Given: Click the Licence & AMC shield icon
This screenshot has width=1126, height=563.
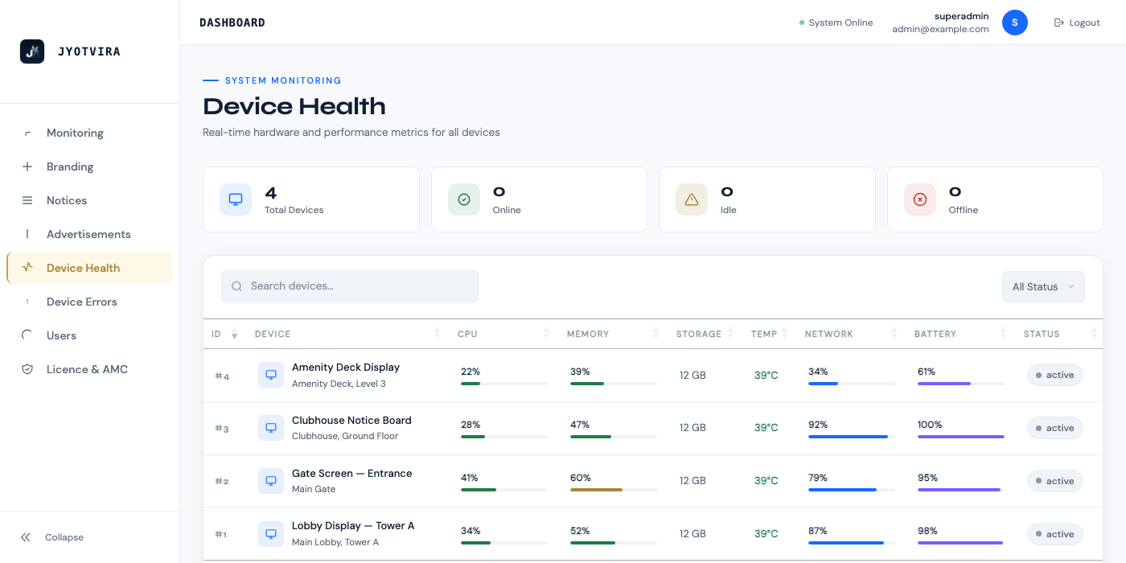Looking at the screenshot, I should [27, 369].
